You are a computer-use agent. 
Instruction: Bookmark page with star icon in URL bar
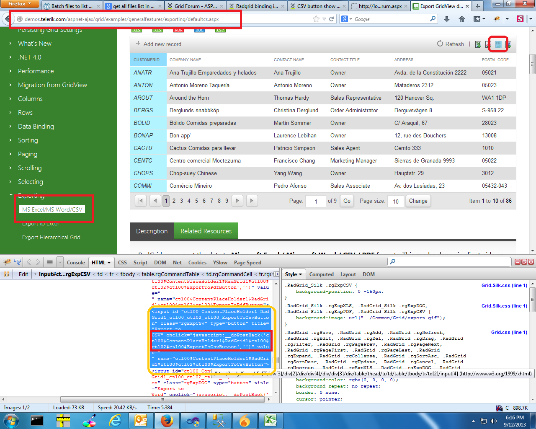pyautogui.click(x=316, y=19)
